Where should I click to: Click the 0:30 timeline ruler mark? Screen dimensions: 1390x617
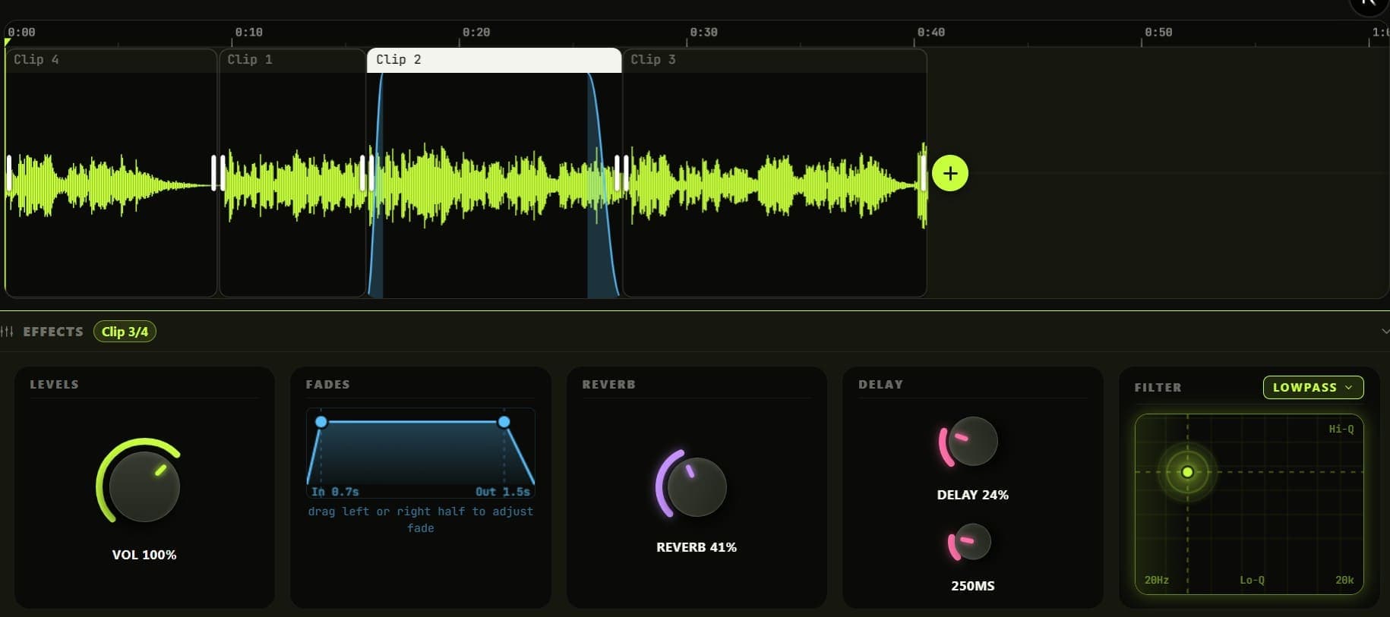703,33
